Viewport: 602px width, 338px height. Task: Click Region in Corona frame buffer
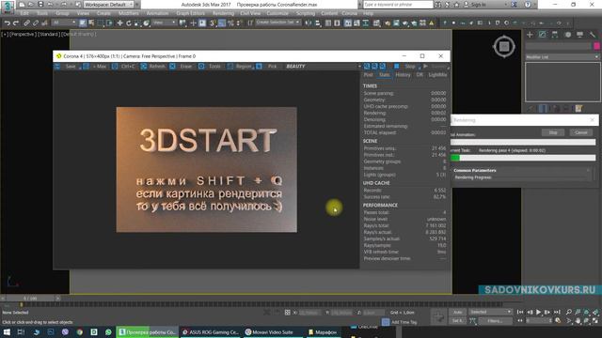[x=240, y=67]
